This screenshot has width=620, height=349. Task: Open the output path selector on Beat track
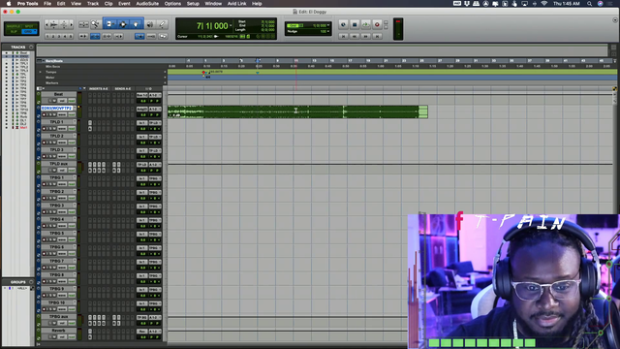155,95
